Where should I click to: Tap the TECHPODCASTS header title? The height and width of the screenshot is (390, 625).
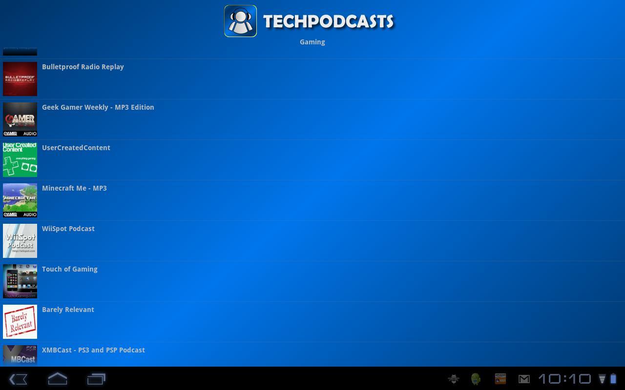[x=328, y=21]
